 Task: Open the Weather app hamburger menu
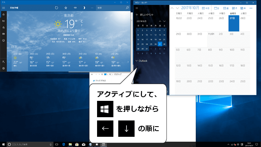[4, 8]
